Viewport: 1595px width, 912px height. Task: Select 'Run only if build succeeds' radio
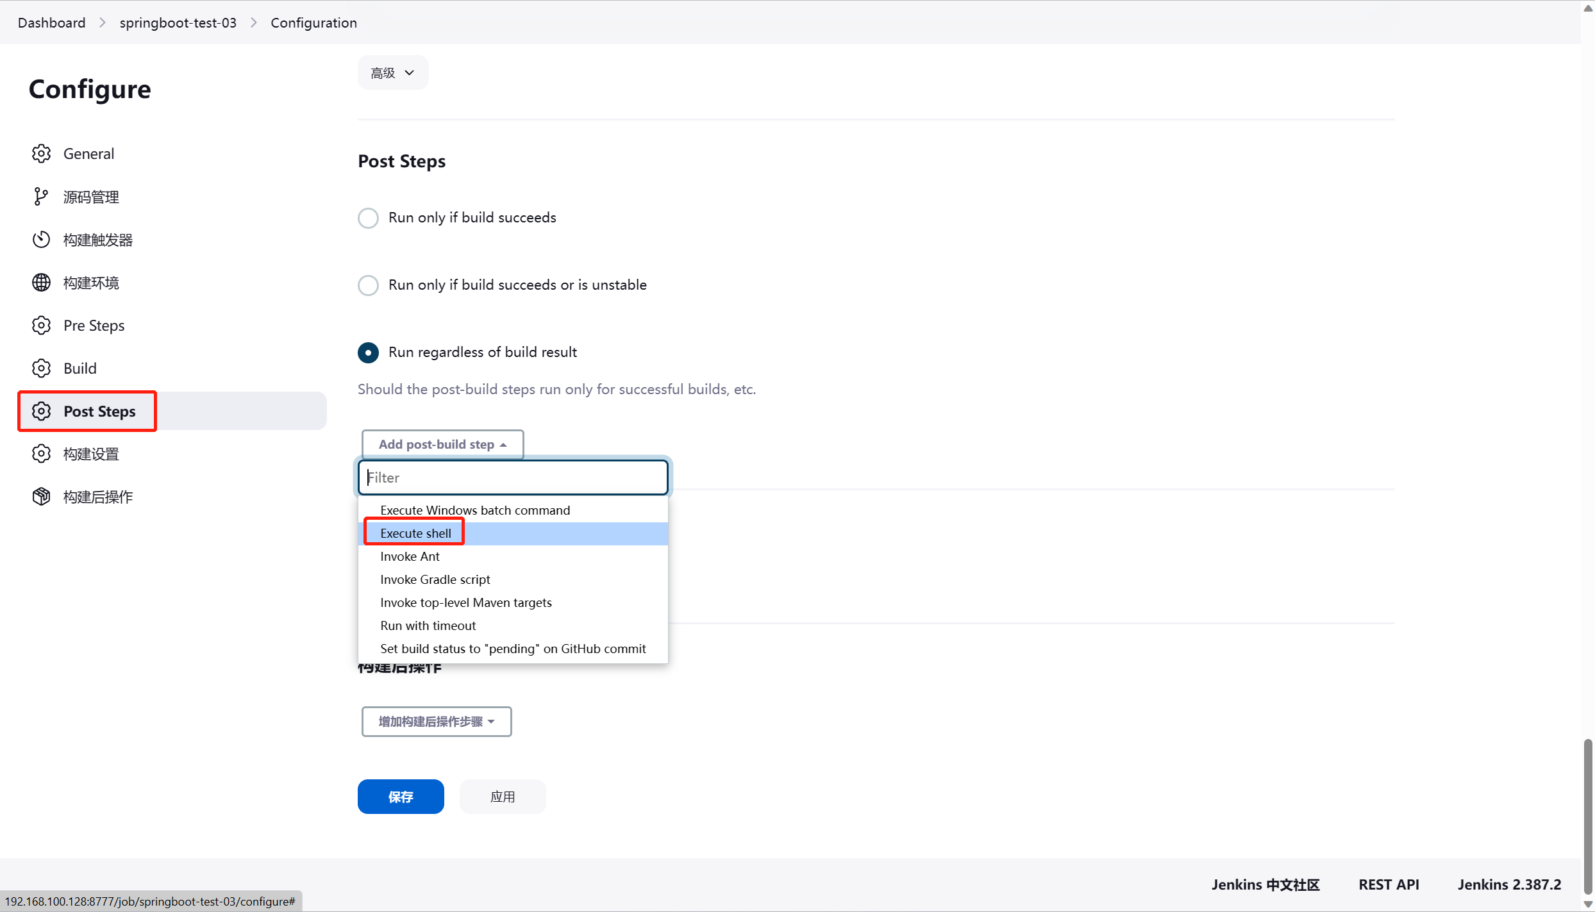(x=368, y=218)
